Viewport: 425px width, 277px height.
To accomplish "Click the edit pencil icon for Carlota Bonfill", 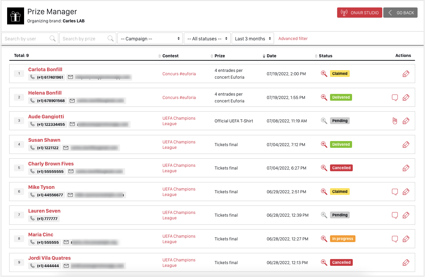I will coord(406,74).
